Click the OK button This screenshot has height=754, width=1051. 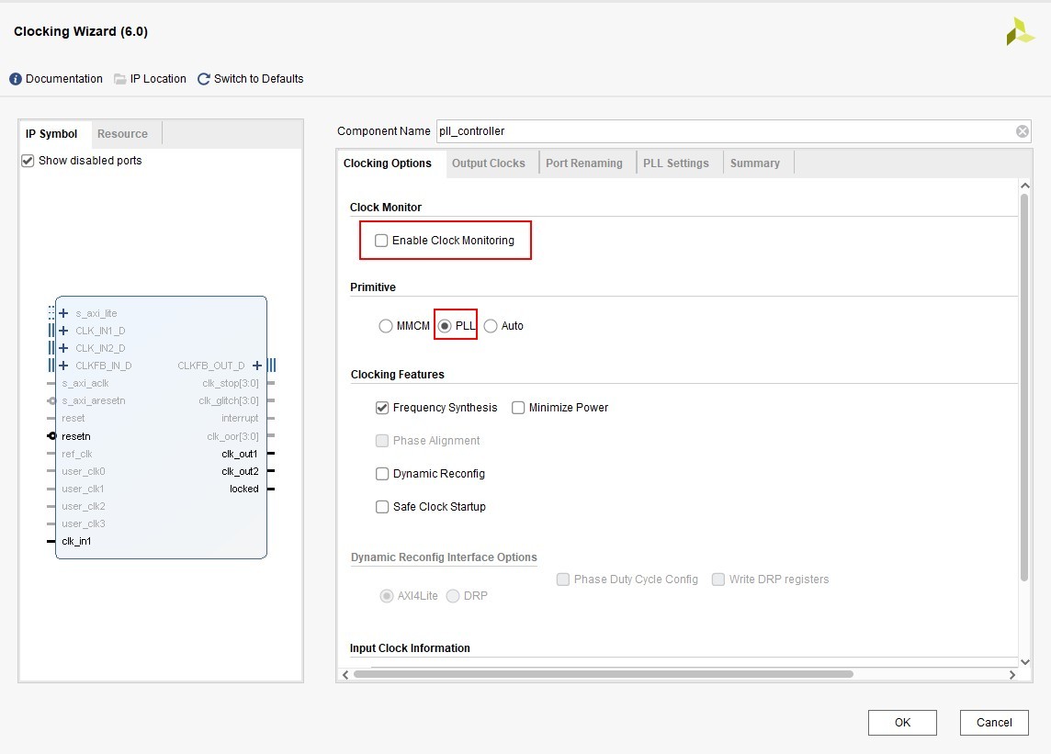click(x=902, y=723)
